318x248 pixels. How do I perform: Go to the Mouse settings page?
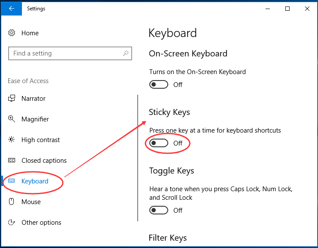(31, 202)
